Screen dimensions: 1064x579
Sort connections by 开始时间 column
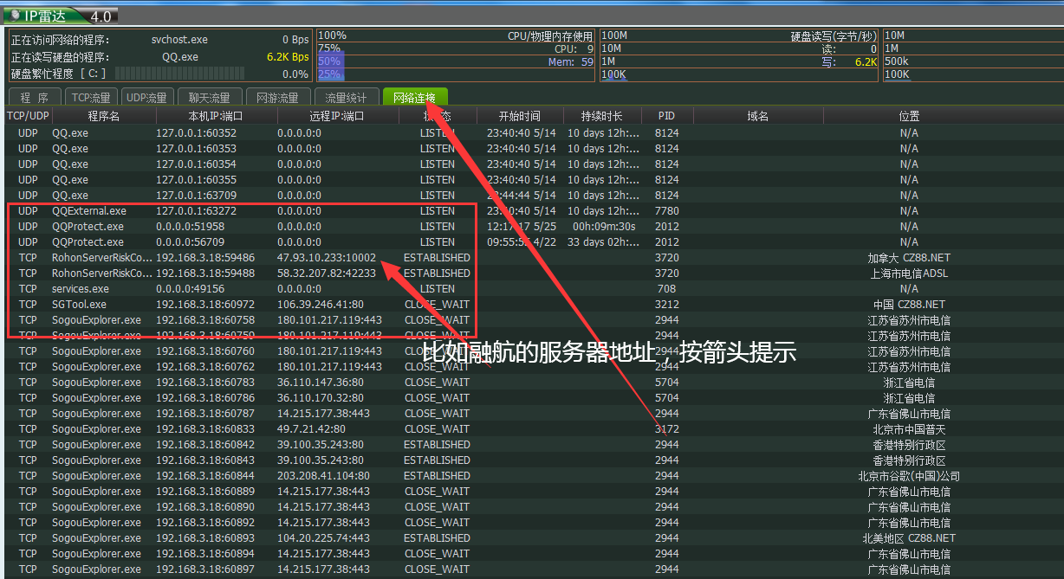[x=519, y=116]
